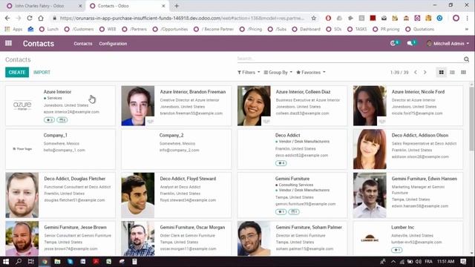475x267 pixels.
Task: Open the activities clock icon in header
Action: coord(393,43)
